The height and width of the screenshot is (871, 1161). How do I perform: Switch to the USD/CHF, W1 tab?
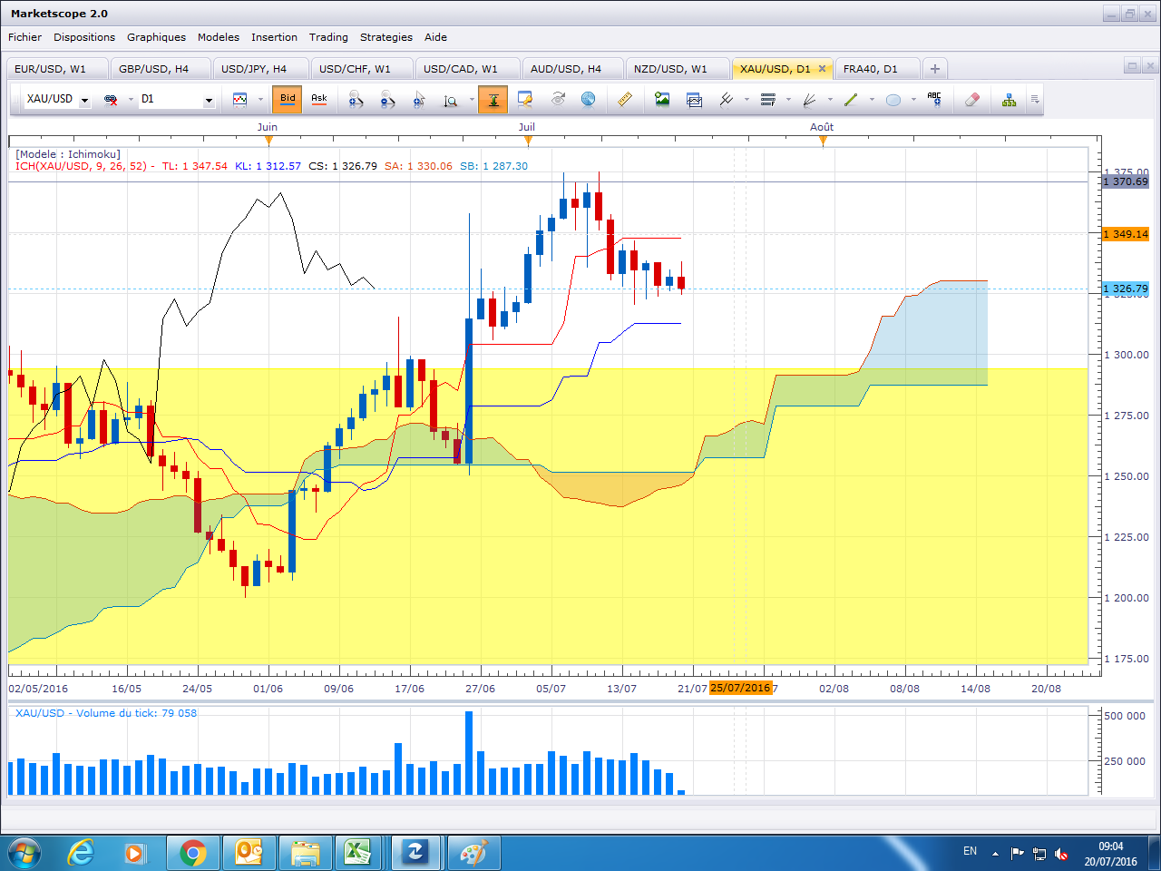click(363, 69)
